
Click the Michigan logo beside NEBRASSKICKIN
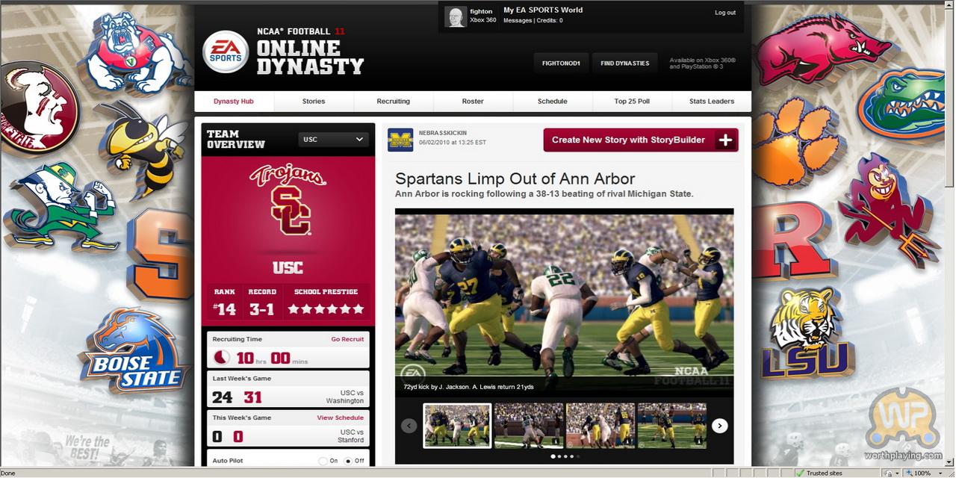coord(400,140)
